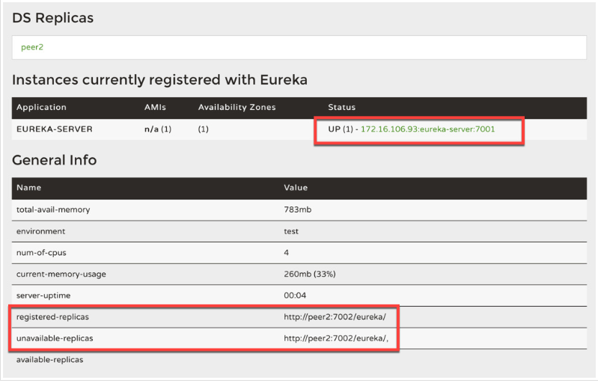Click the Availability Zones column header
Viewport: 598px width, 383px height.
pos(237,108)
